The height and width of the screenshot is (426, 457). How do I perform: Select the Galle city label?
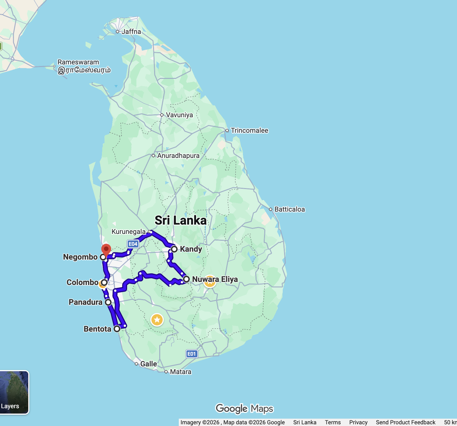149,364
